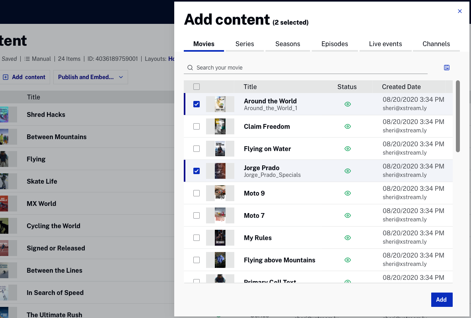
Task: Click the eye status icon for Moto 9
Action: pos(347,193)
